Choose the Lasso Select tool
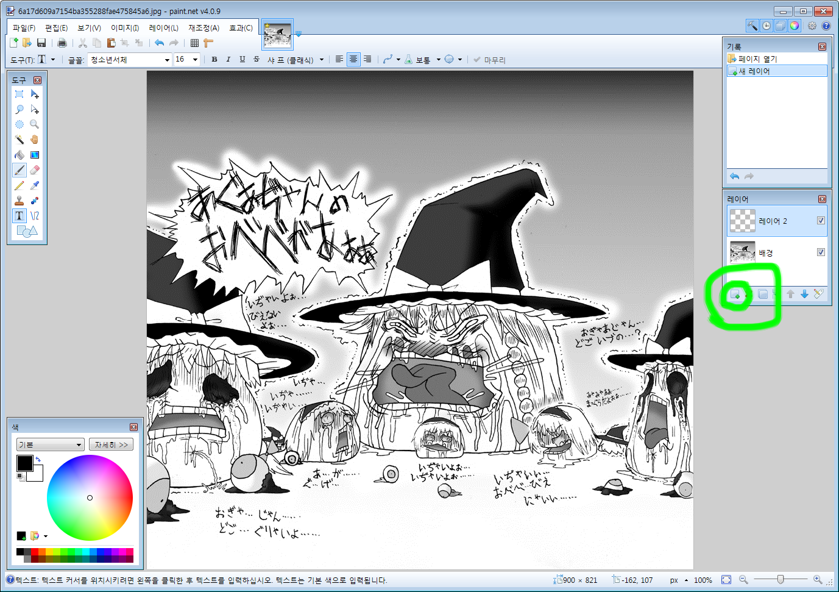 tap(19, 109)
